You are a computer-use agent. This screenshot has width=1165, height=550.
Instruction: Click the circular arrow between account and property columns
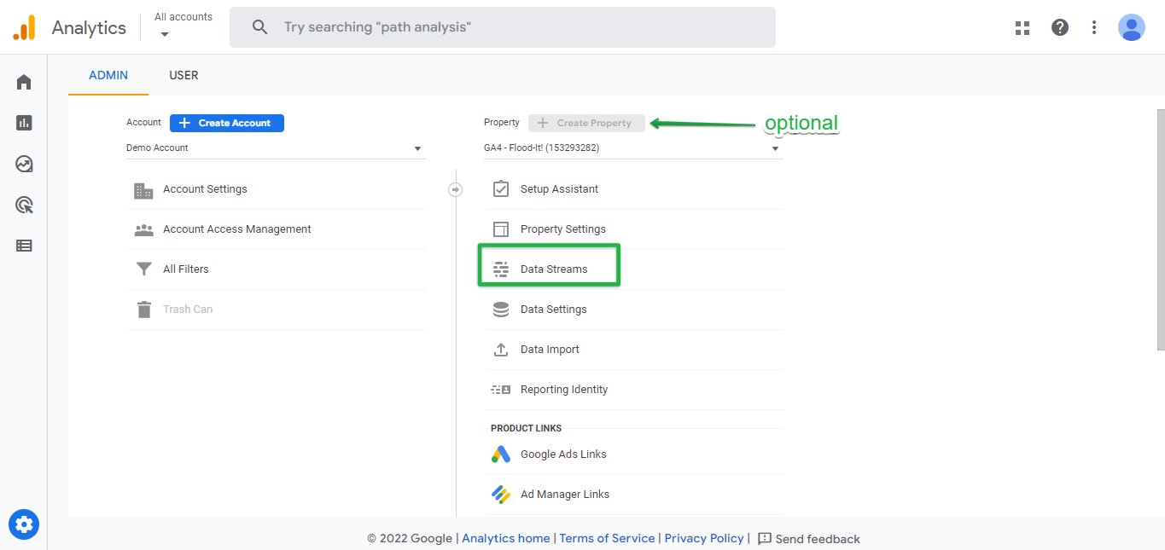(x=456, y=189)
